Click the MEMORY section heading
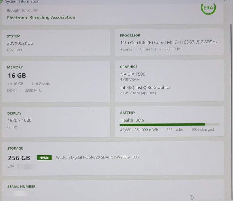Viewport: 233px width, 201px height. tap(15, 67)
